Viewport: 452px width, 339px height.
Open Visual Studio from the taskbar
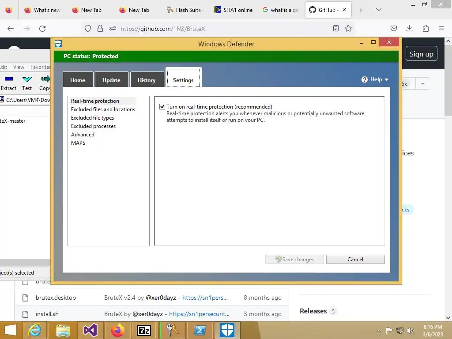tap(90, 330)
